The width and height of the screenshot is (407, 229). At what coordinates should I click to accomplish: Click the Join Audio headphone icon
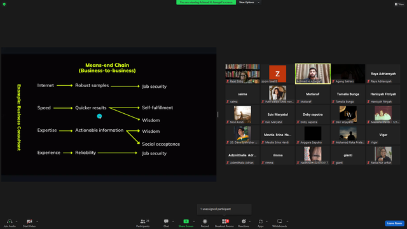point(10,221)
